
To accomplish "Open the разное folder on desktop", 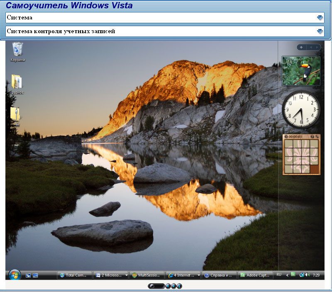I will (17, 82).
